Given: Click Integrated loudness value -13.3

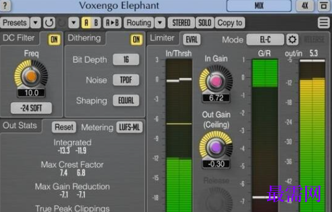Looking at the screenshot, I should (64, 151).
